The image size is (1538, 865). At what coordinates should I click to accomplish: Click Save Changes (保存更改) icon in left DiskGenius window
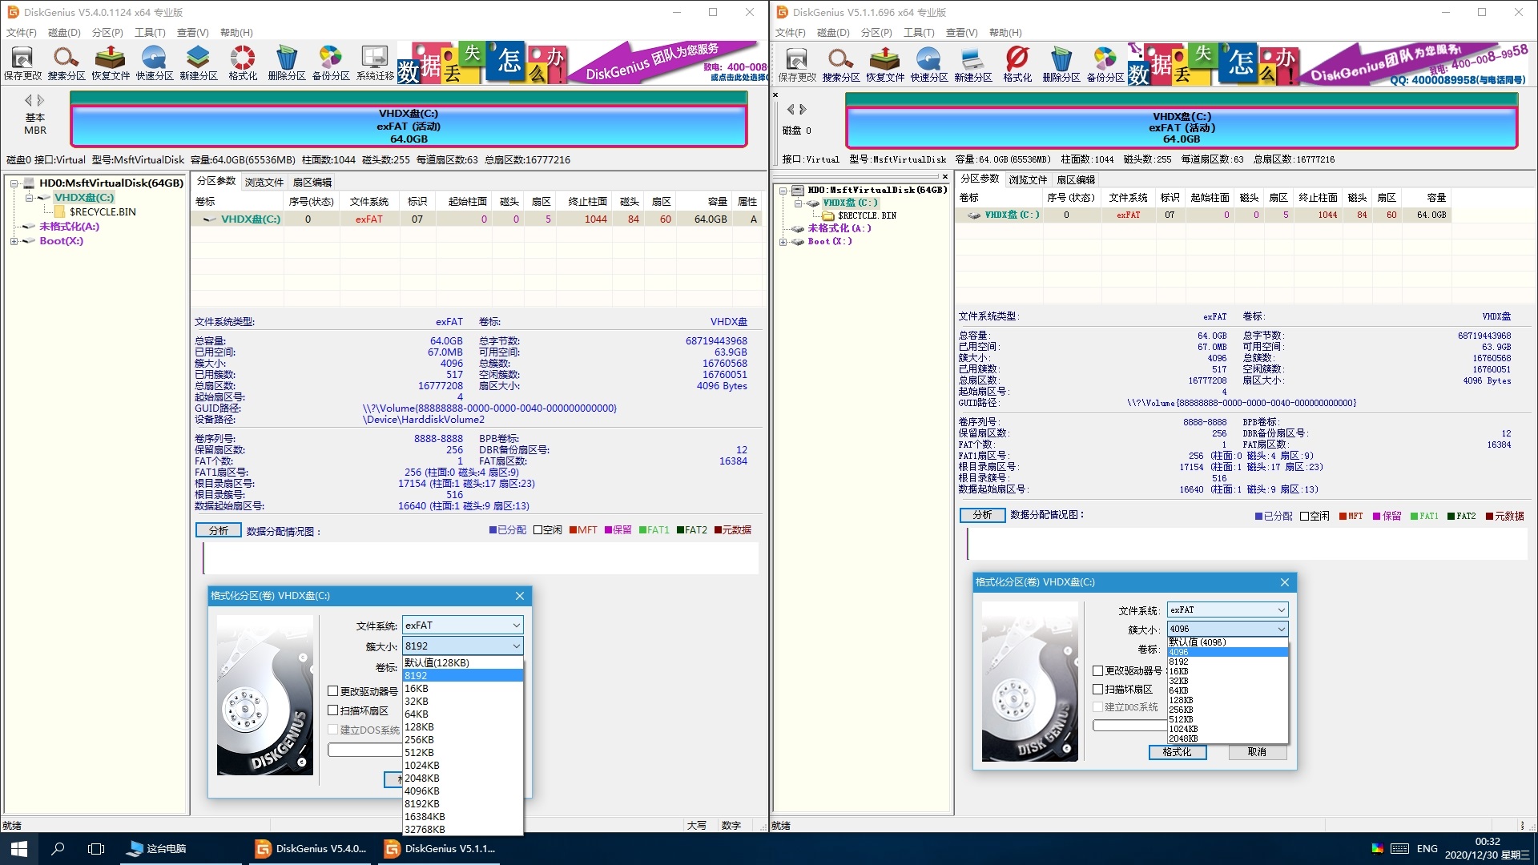pos(22,63)
